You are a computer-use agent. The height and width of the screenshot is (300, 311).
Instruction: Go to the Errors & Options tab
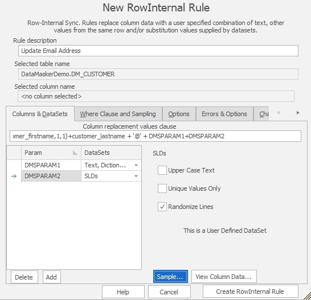click(x=224, y=114)
